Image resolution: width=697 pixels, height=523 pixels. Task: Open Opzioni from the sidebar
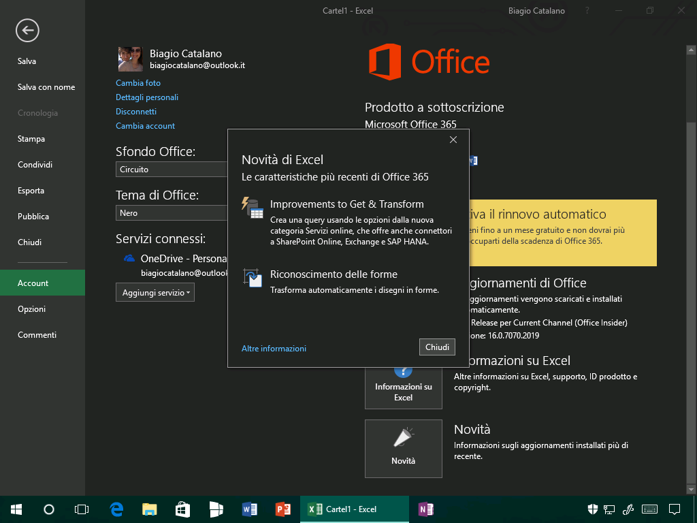[x=31, y=309]
